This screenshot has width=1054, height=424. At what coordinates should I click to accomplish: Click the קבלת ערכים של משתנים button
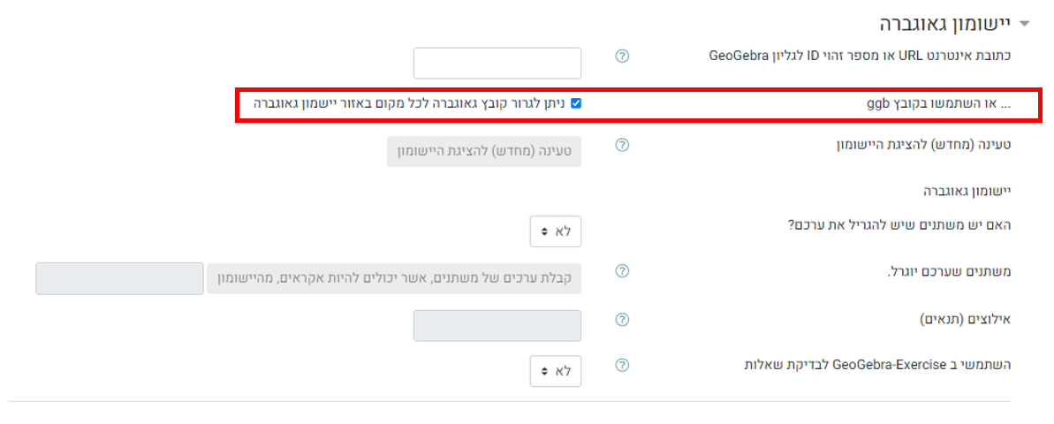(x=394, y=278)
